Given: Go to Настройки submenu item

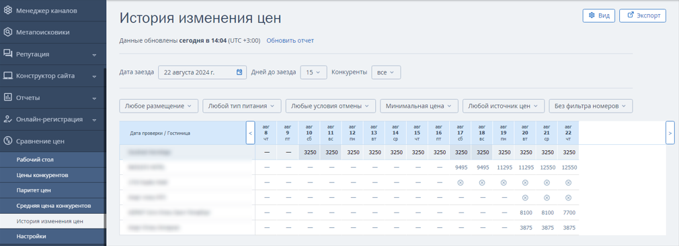Looking at the screenshot, I should [x=52, y=237].
